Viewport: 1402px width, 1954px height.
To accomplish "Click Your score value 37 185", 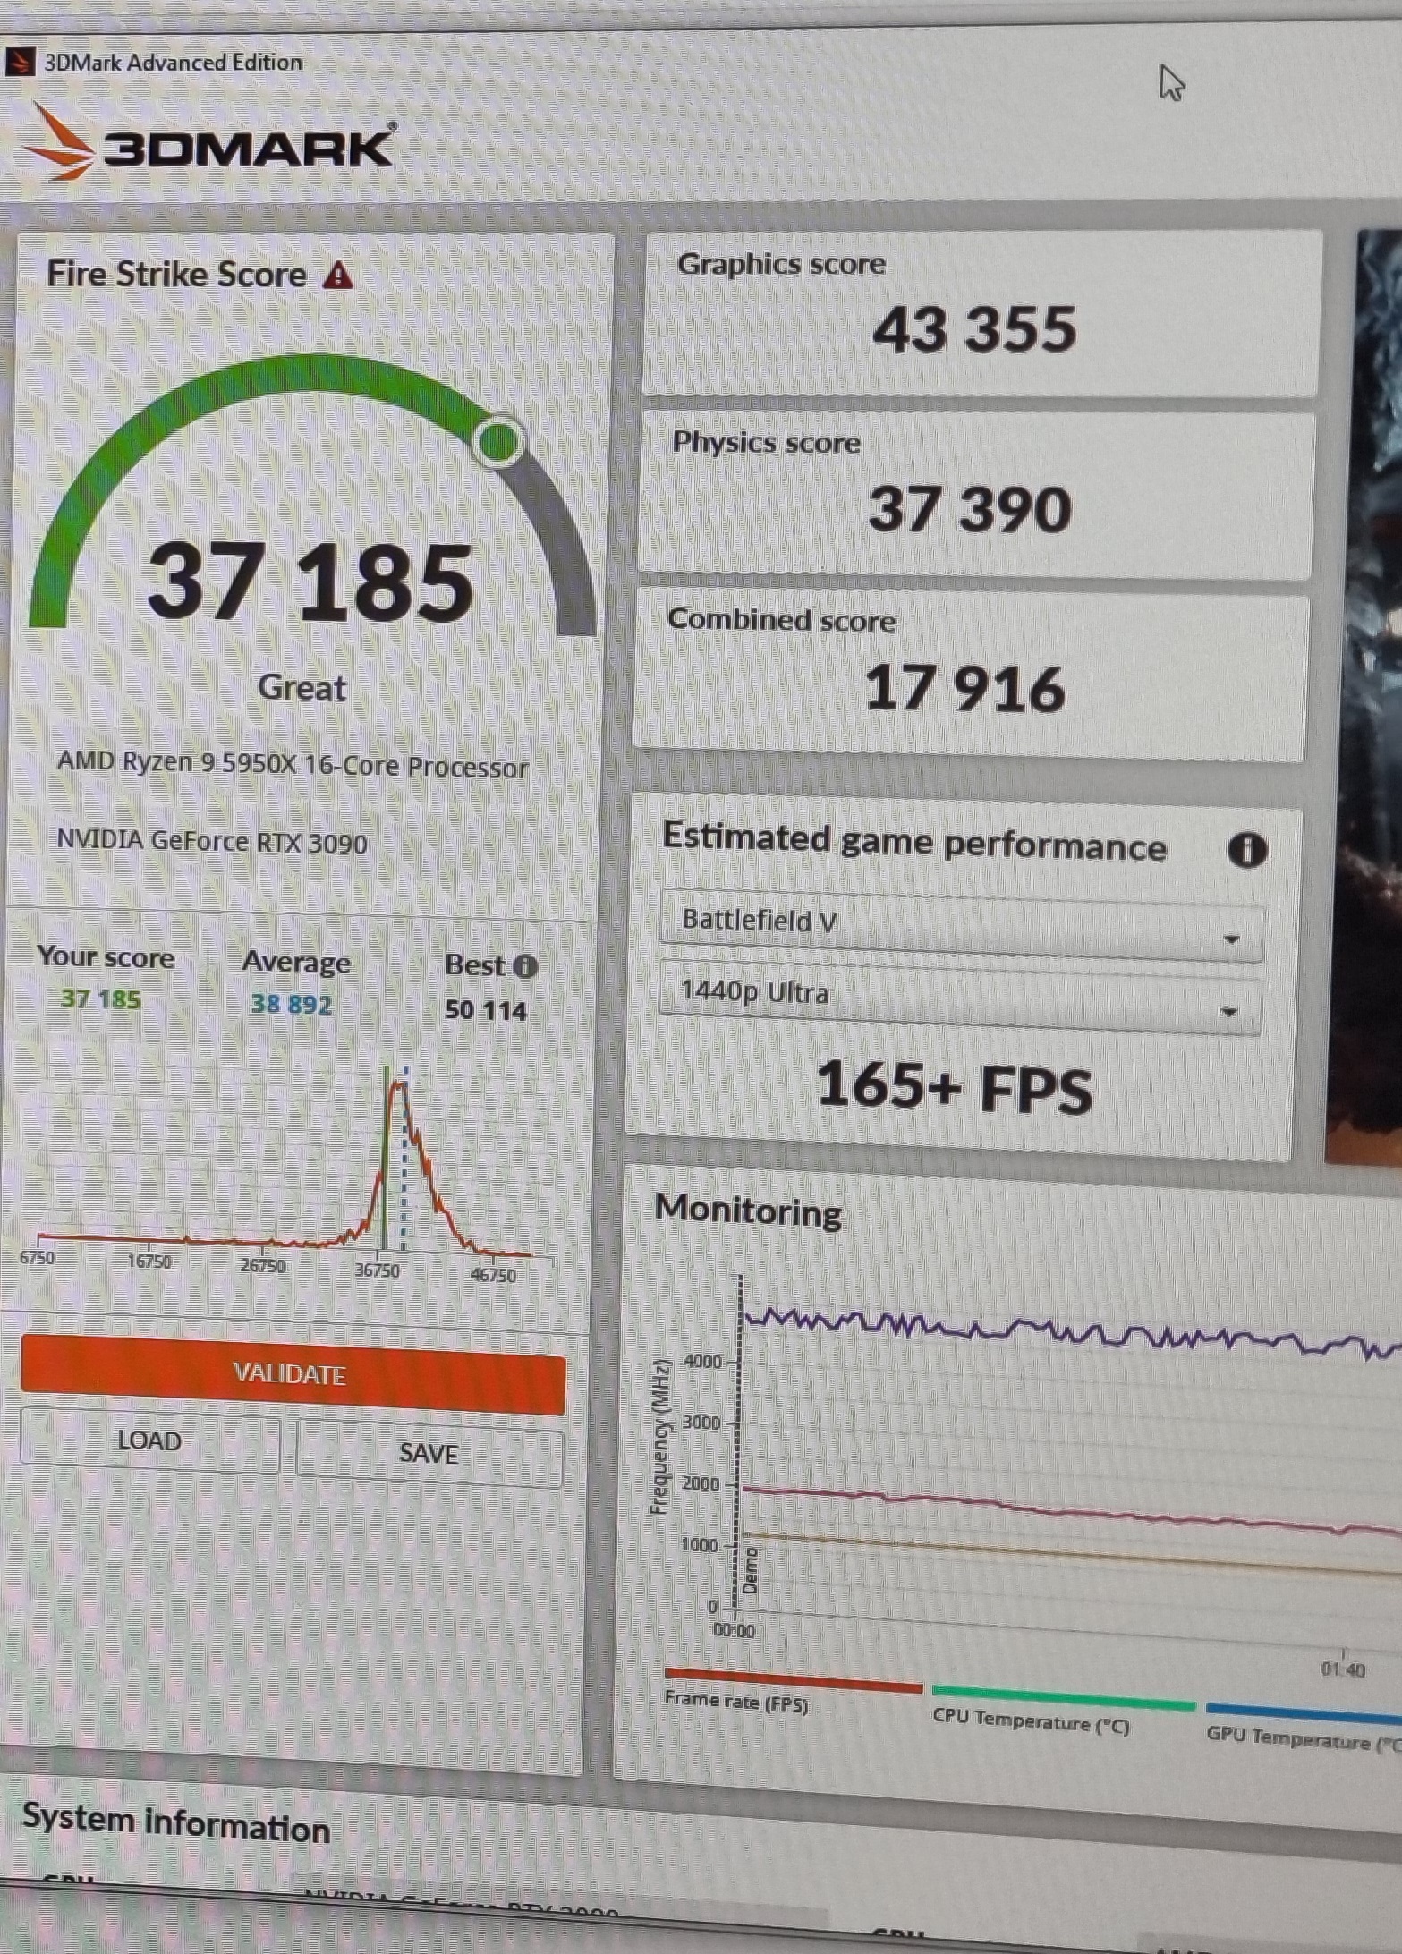I will pyautogui.click(x=100, y=998).
